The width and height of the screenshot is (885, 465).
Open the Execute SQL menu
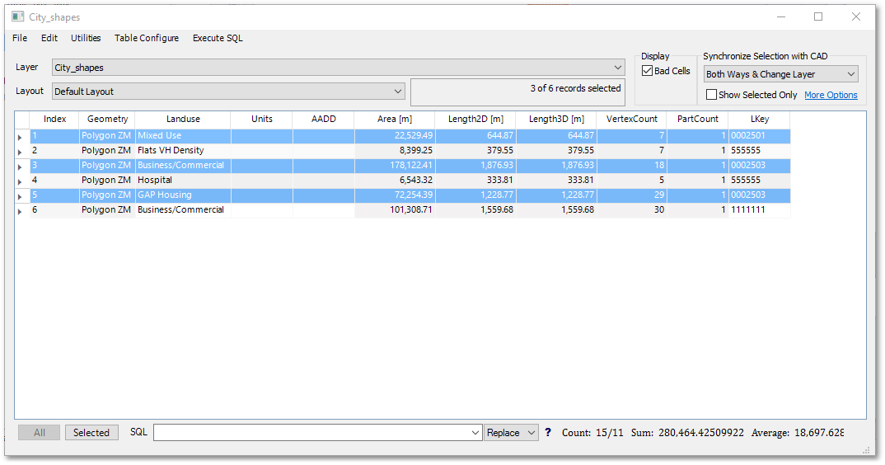pos(218,38)
